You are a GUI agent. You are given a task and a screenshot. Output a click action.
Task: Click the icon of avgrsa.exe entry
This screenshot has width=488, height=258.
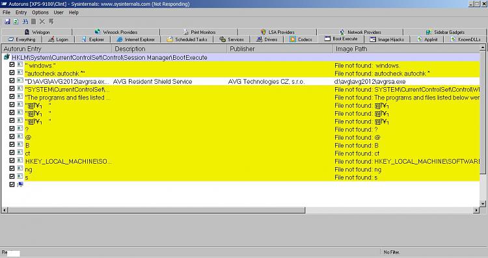tap(20, 81)
